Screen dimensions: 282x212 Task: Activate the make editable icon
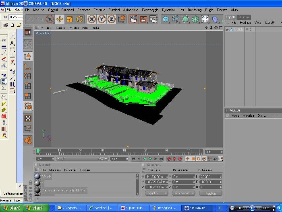click(28, 44)
